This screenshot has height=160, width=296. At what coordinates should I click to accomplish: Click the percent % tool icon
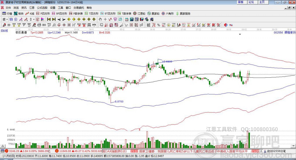coord(159,25)
